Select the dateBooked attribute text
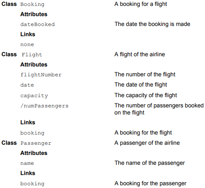Image resolution: width=205 pixels, height=188 pixels. point(38,24)
